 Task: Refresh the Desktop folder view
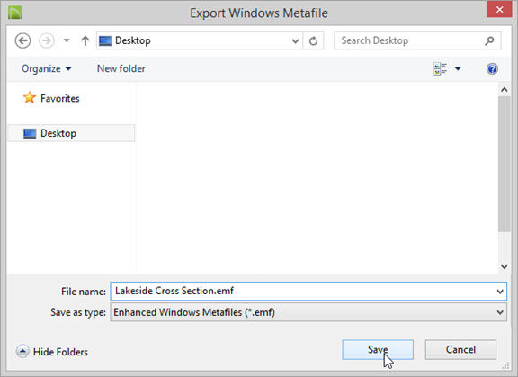tap(313, 41)
